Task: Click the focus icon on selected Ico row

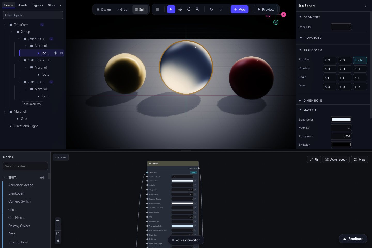Action: [x=61, y=53]
